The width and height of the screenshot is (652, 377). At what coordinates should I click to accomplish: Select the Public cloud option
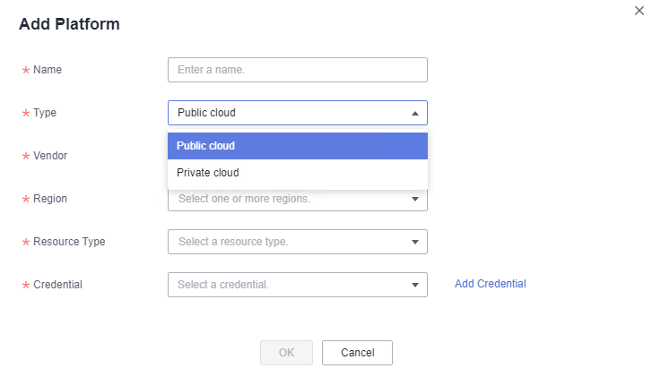tap(297, 146)
